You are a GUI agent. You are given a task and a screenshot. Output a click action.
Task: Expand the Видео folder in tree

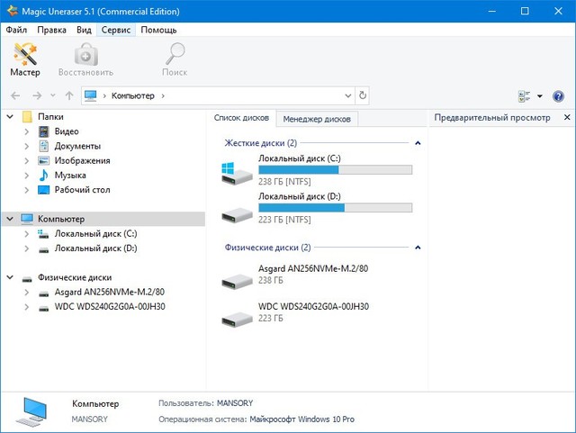pyautogui.click(x=28, y=131)
